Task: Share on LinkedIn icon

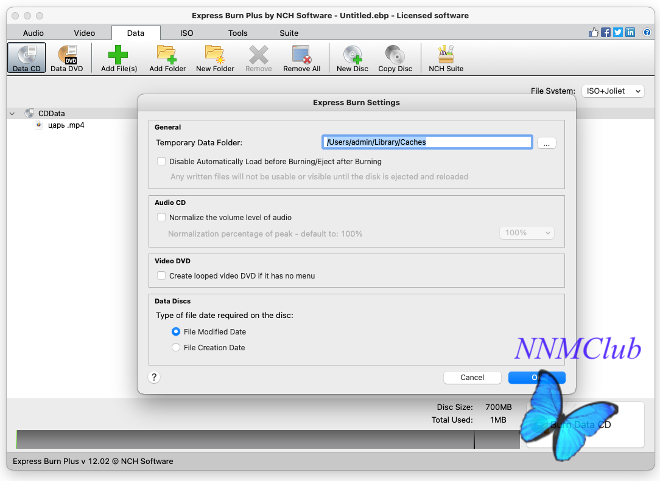Action: coord(630,32)
